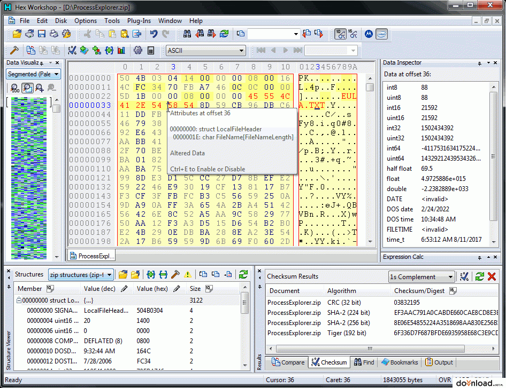
Task: Click the Find Previous binoculars icon
Action: [200, 34]
